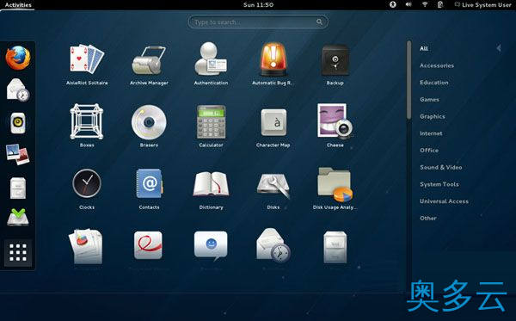
Task: Launch the speaker music player in dash
Action: [18, 123]
